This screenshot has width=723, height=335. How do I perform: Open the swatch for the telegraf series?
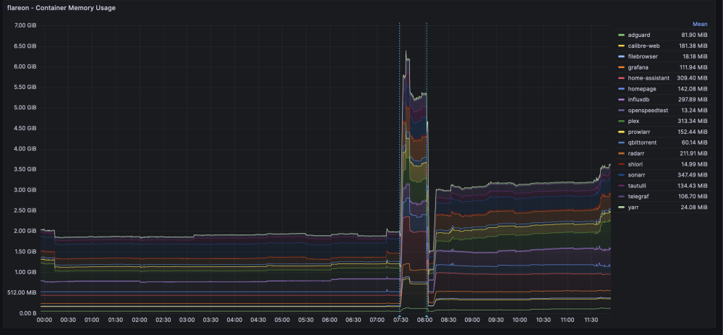pos(621,197)
